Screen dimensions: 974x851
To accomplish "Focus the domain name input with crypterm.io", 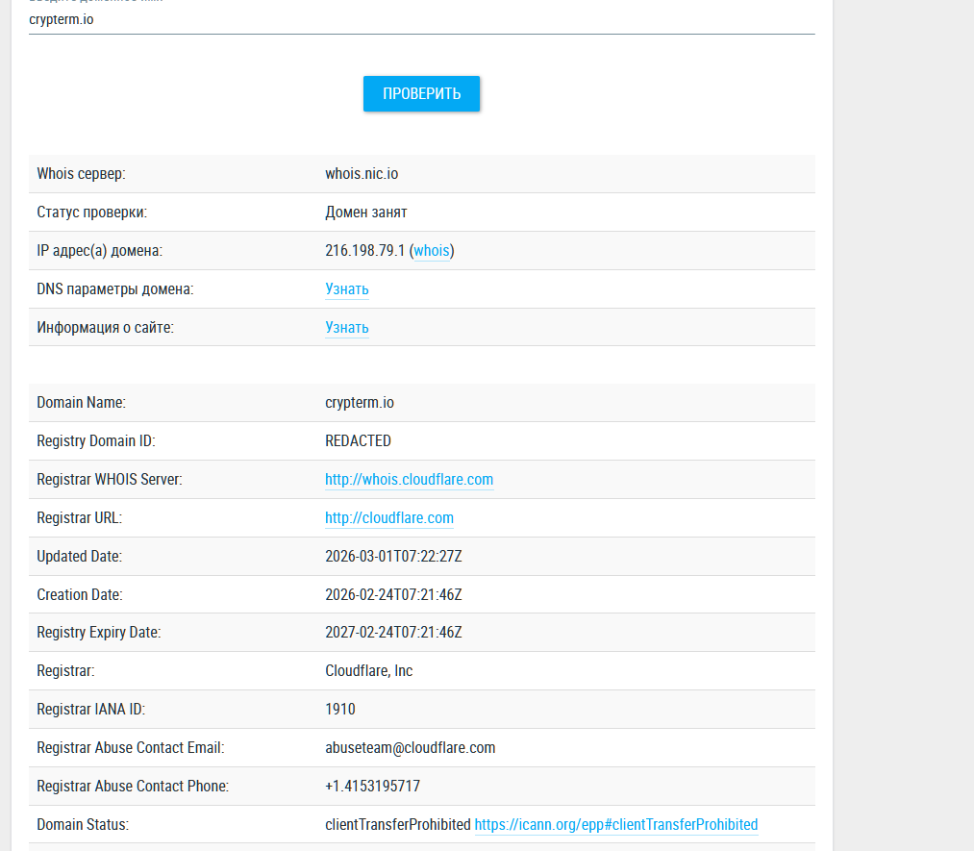I will pyautogui.click(x=421, y=19).
